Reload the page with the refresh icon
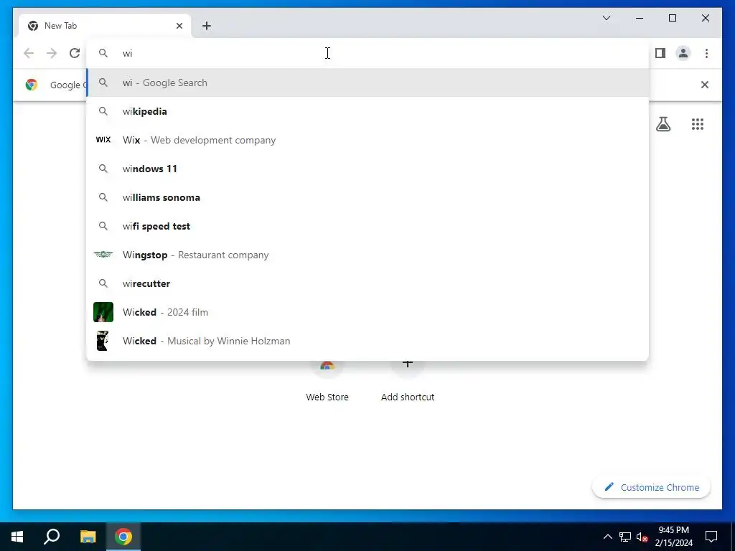This screenshot has width=735, height=551. tap(75, 53)
